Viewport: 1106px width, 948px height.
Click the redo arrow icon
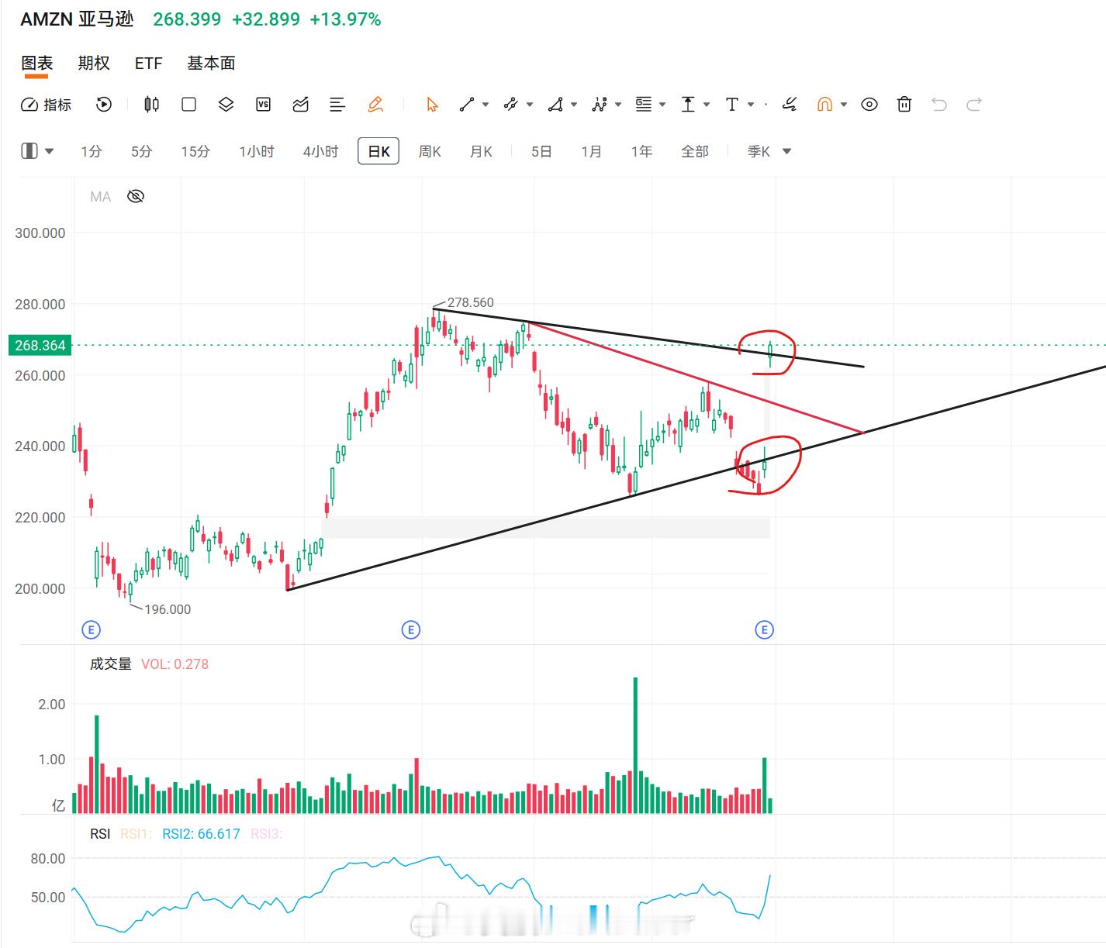[x=974, y=105]
